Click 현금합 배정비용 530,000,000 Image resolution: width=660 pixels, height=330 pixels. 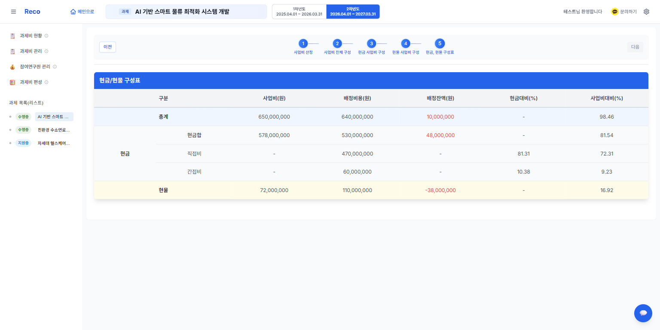(x=357, y=135)
